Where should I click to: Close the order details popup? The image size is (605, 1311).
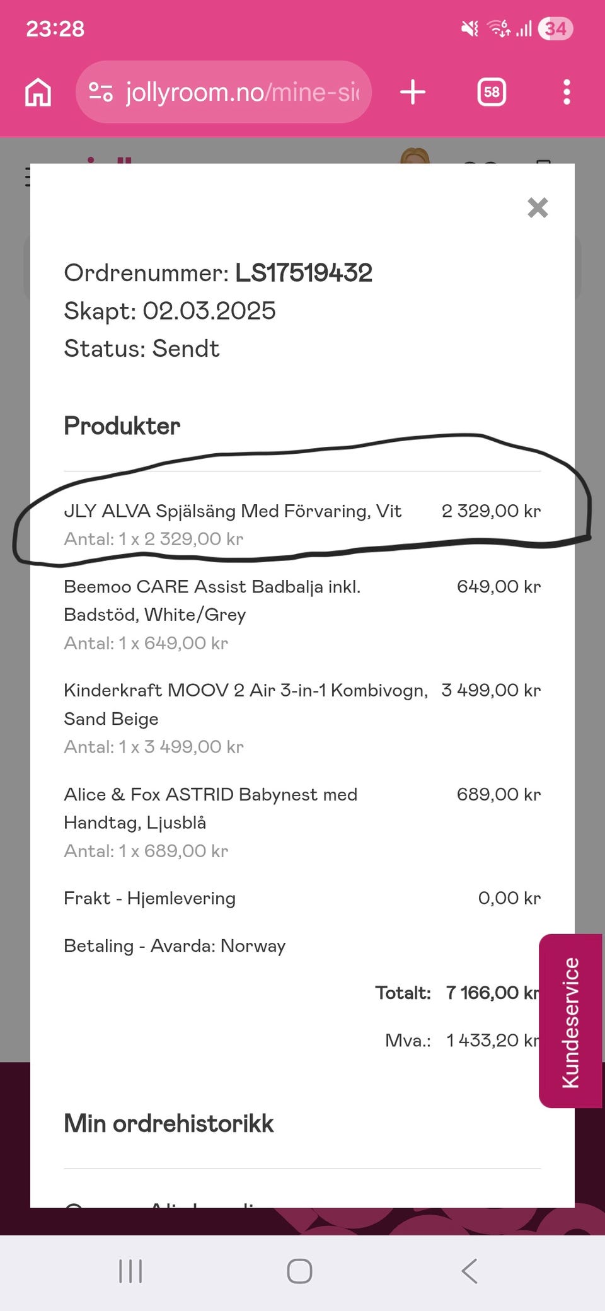tap(538, 207)
